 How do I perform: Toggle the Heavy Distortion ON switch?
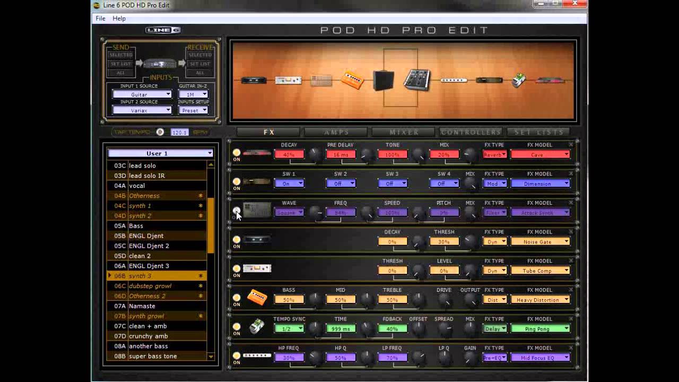point(237,298)
